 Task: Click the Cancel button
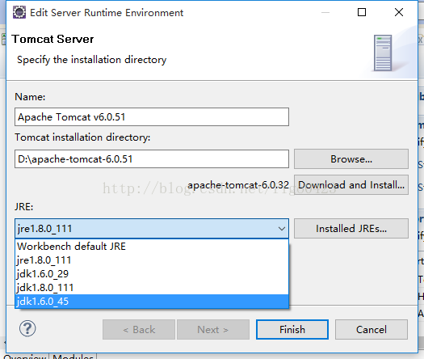pos(372,330)
